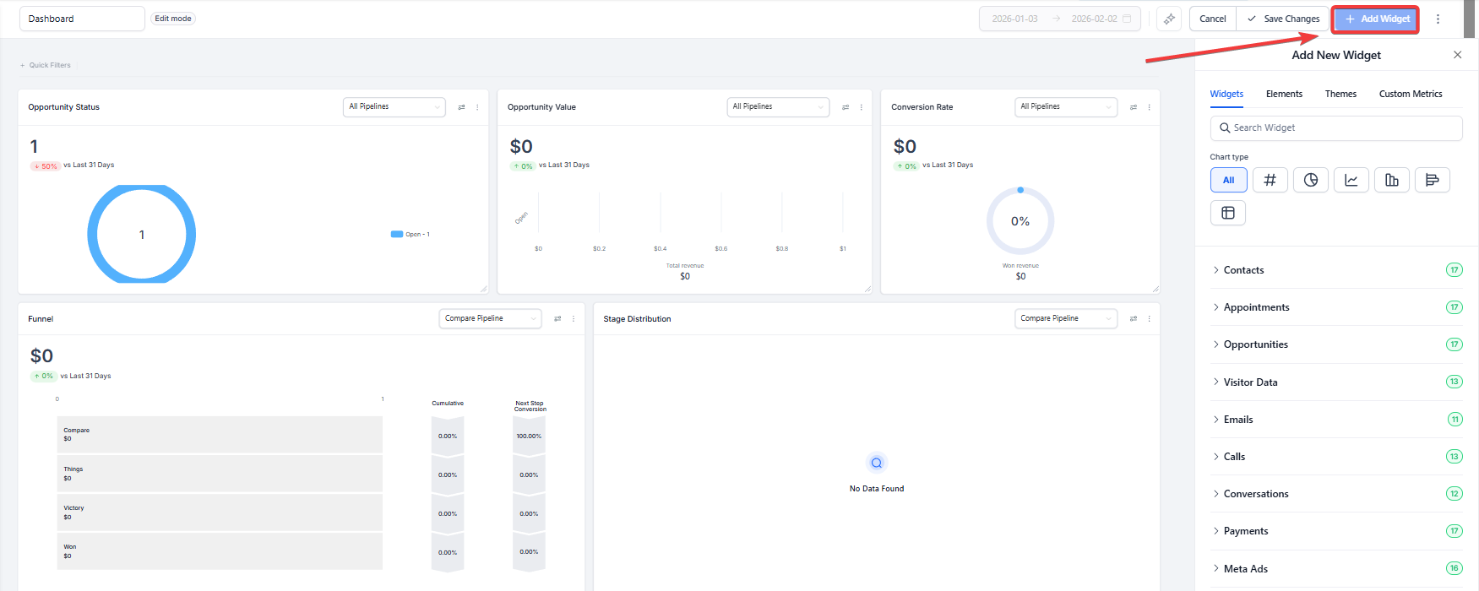Open Compare Pipeline dropdown in Funnel widget
This screenshot has width=1479, height=591.
490,318
